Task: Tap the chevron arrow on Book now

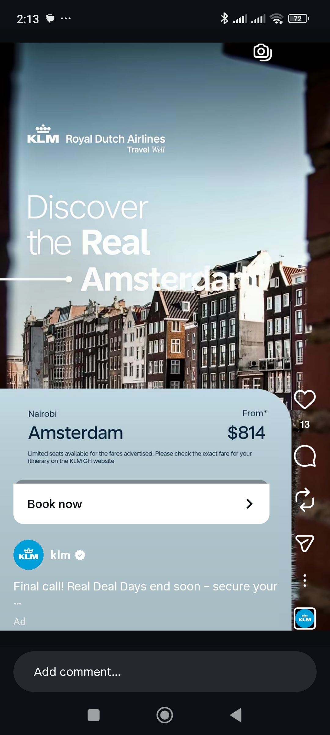Action: click(x=249, y=504)
